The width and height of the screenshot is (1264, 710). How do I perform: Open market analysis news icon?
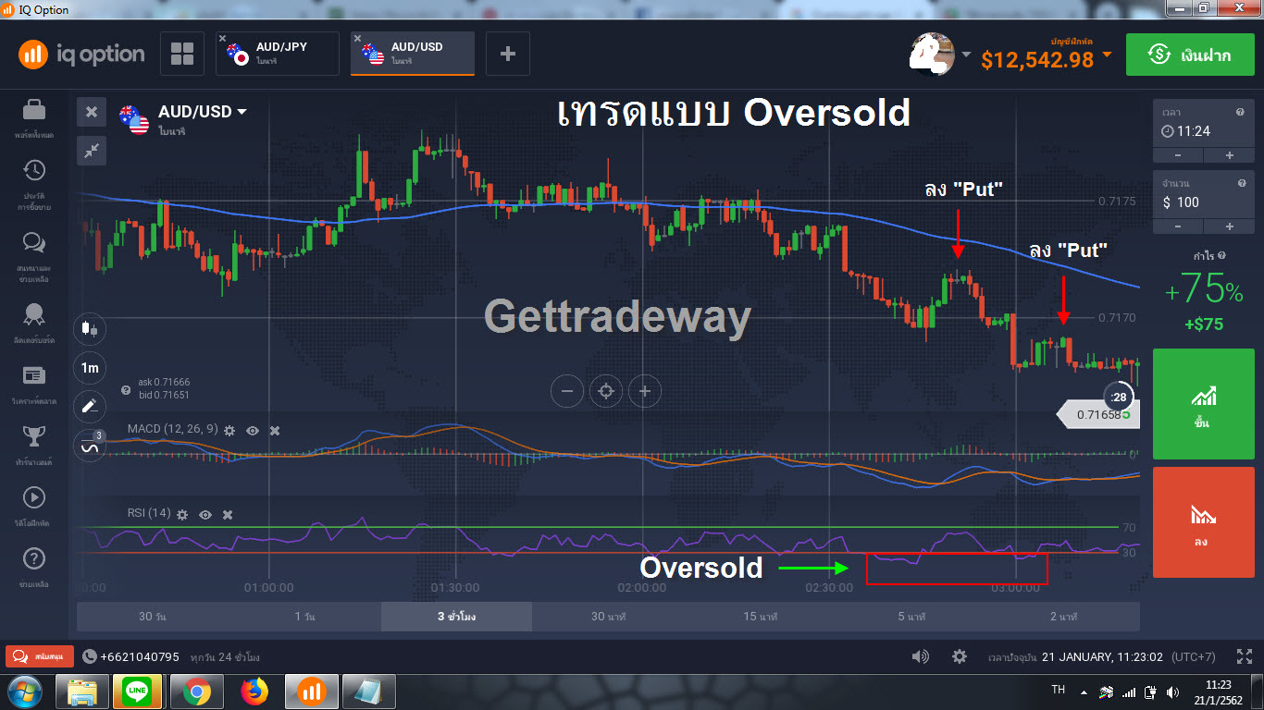click(x=34, y=375)
